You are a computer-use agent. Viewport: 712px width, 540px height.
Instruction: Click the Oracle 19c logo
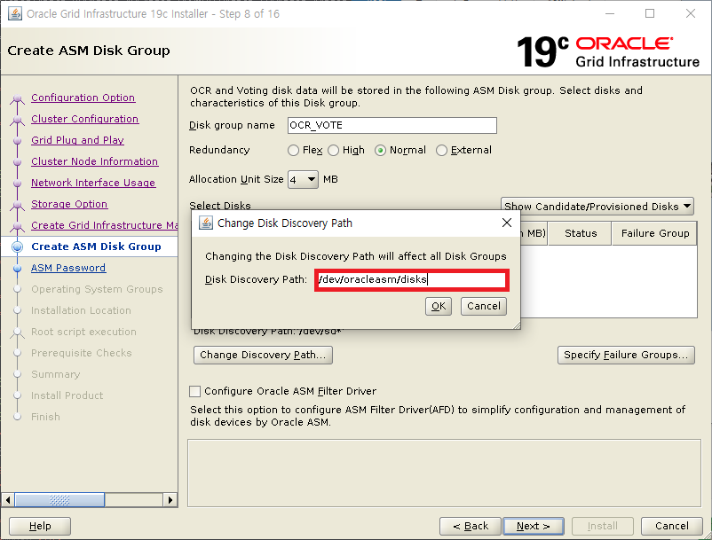coord(608,52)
